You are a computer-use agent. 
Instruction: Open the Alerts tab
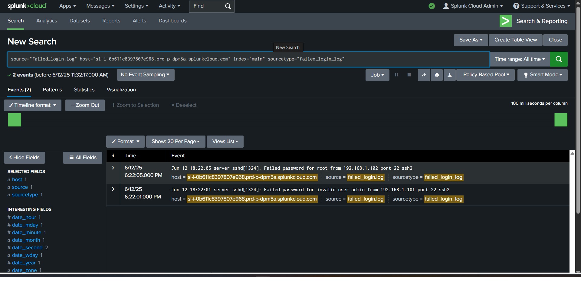(140, 21)
